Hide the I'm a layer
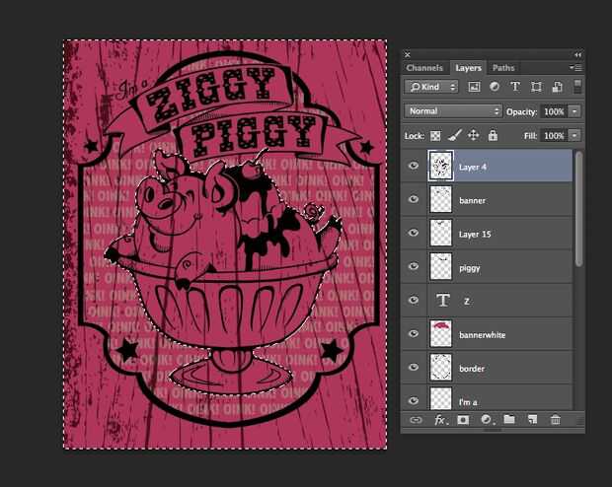This screenshot has height=487, width=612. click(x=414, y=400)
